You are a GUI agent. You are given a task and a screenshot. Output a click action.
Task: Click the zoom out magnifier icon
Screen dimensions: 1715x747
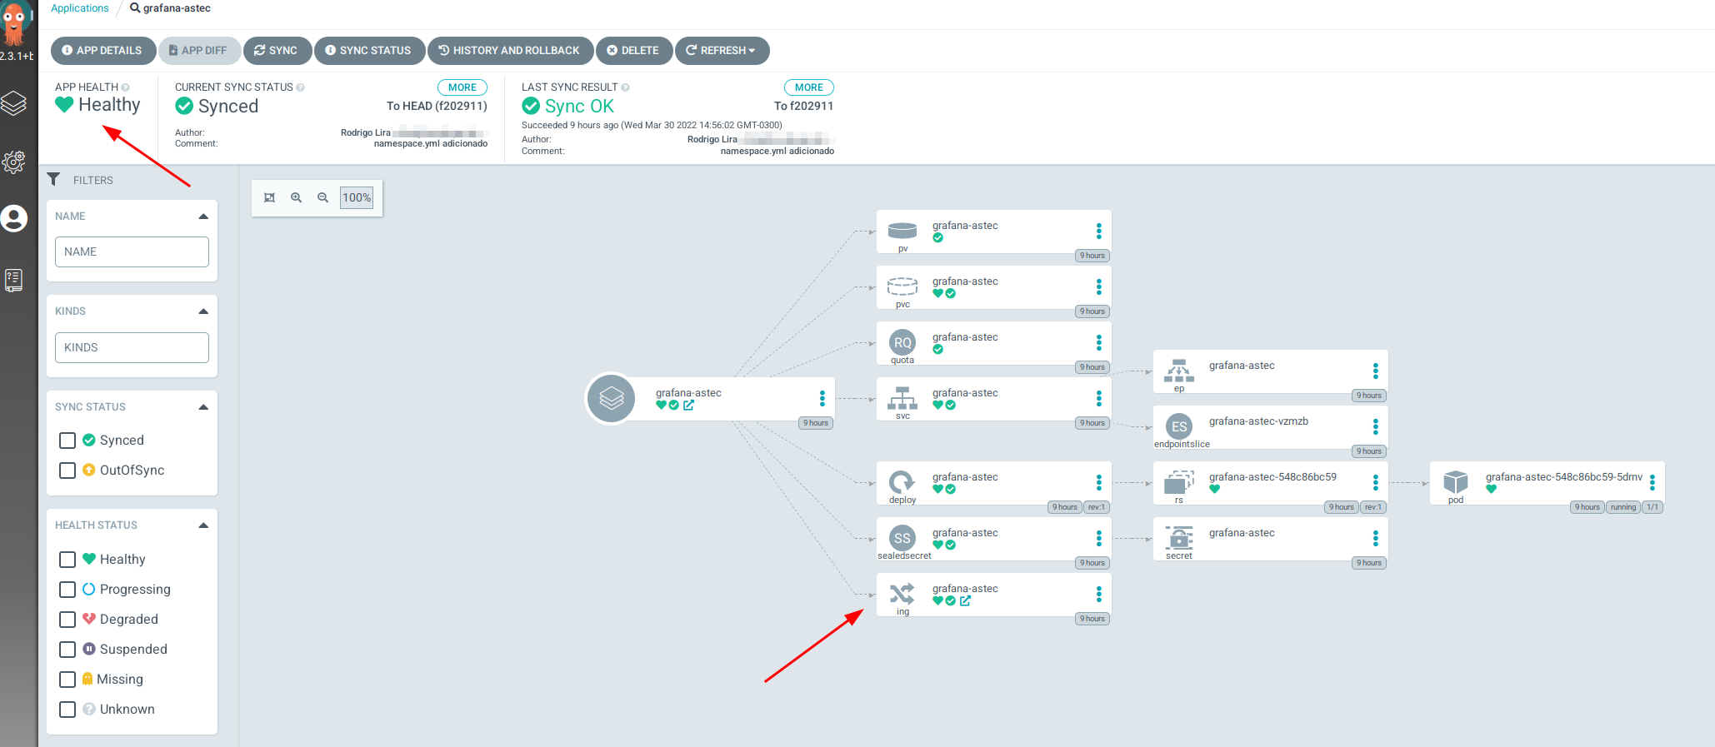coord(322,198)
